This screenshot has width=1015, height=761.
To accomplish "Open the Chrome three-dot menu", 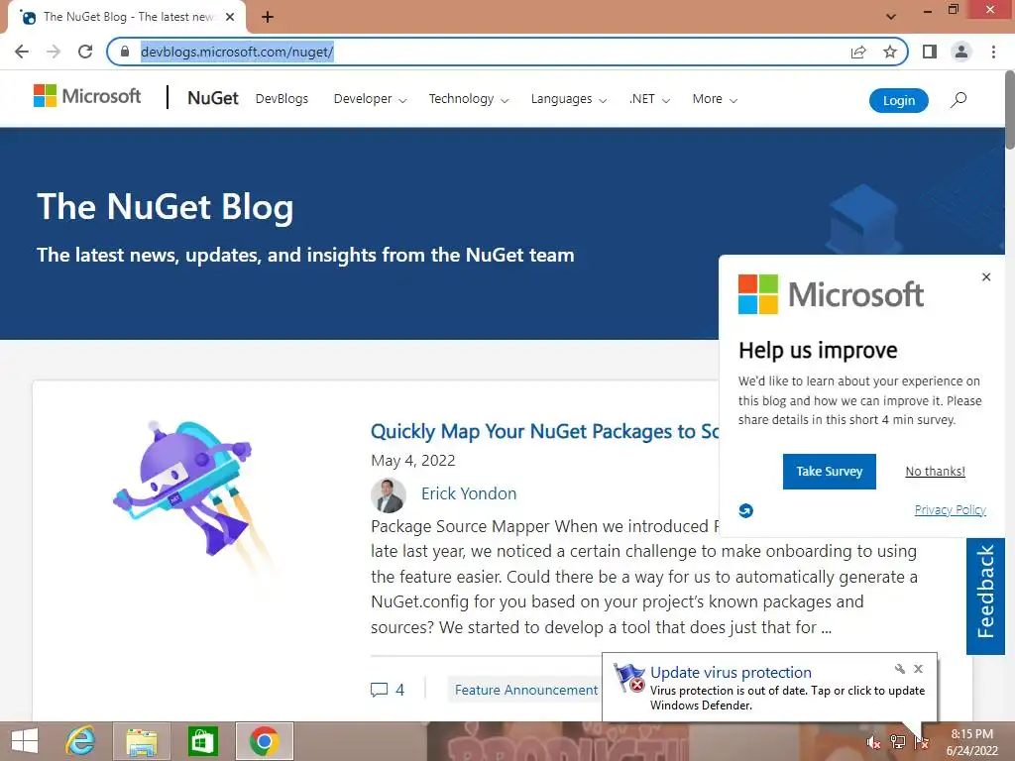I will pyautogui.click(x=993, y=52).
